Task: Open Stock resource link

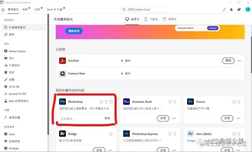Action: tap(10, 134)
